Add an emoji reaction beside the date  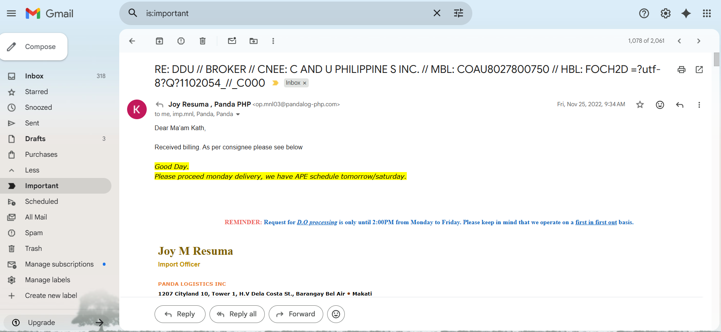[x=660, y=105]
